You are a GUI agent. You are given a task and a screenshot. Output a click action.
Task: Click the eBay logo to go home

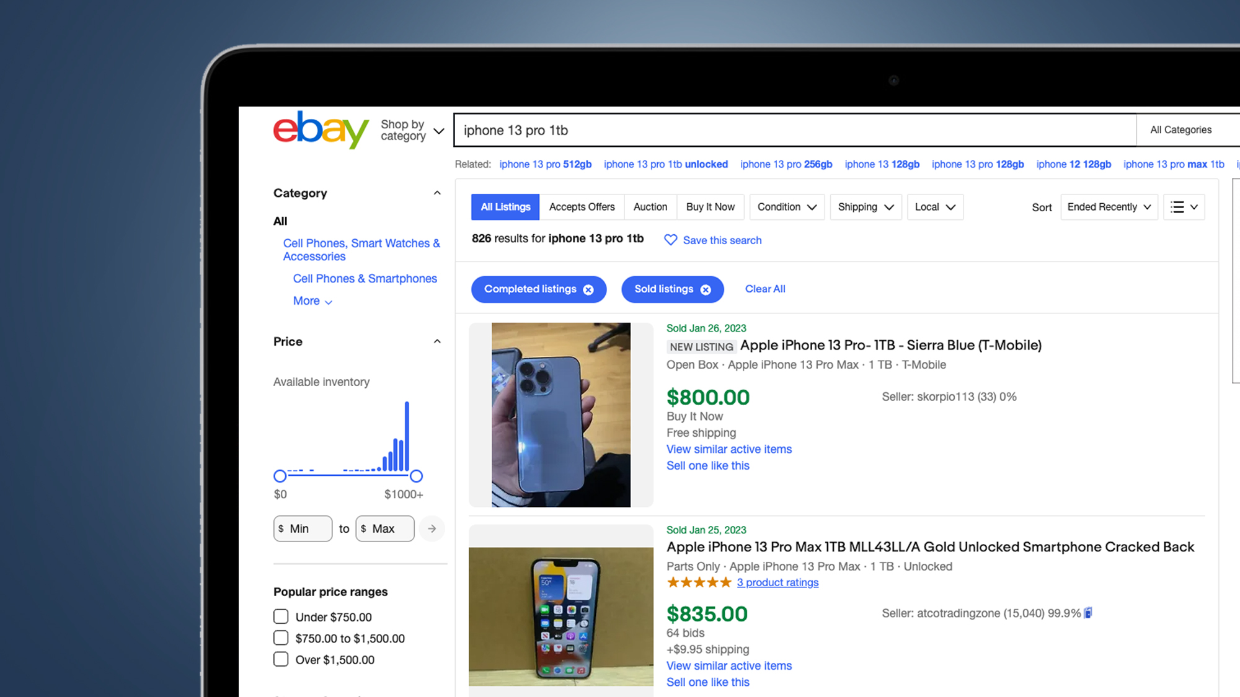[320, 129]
